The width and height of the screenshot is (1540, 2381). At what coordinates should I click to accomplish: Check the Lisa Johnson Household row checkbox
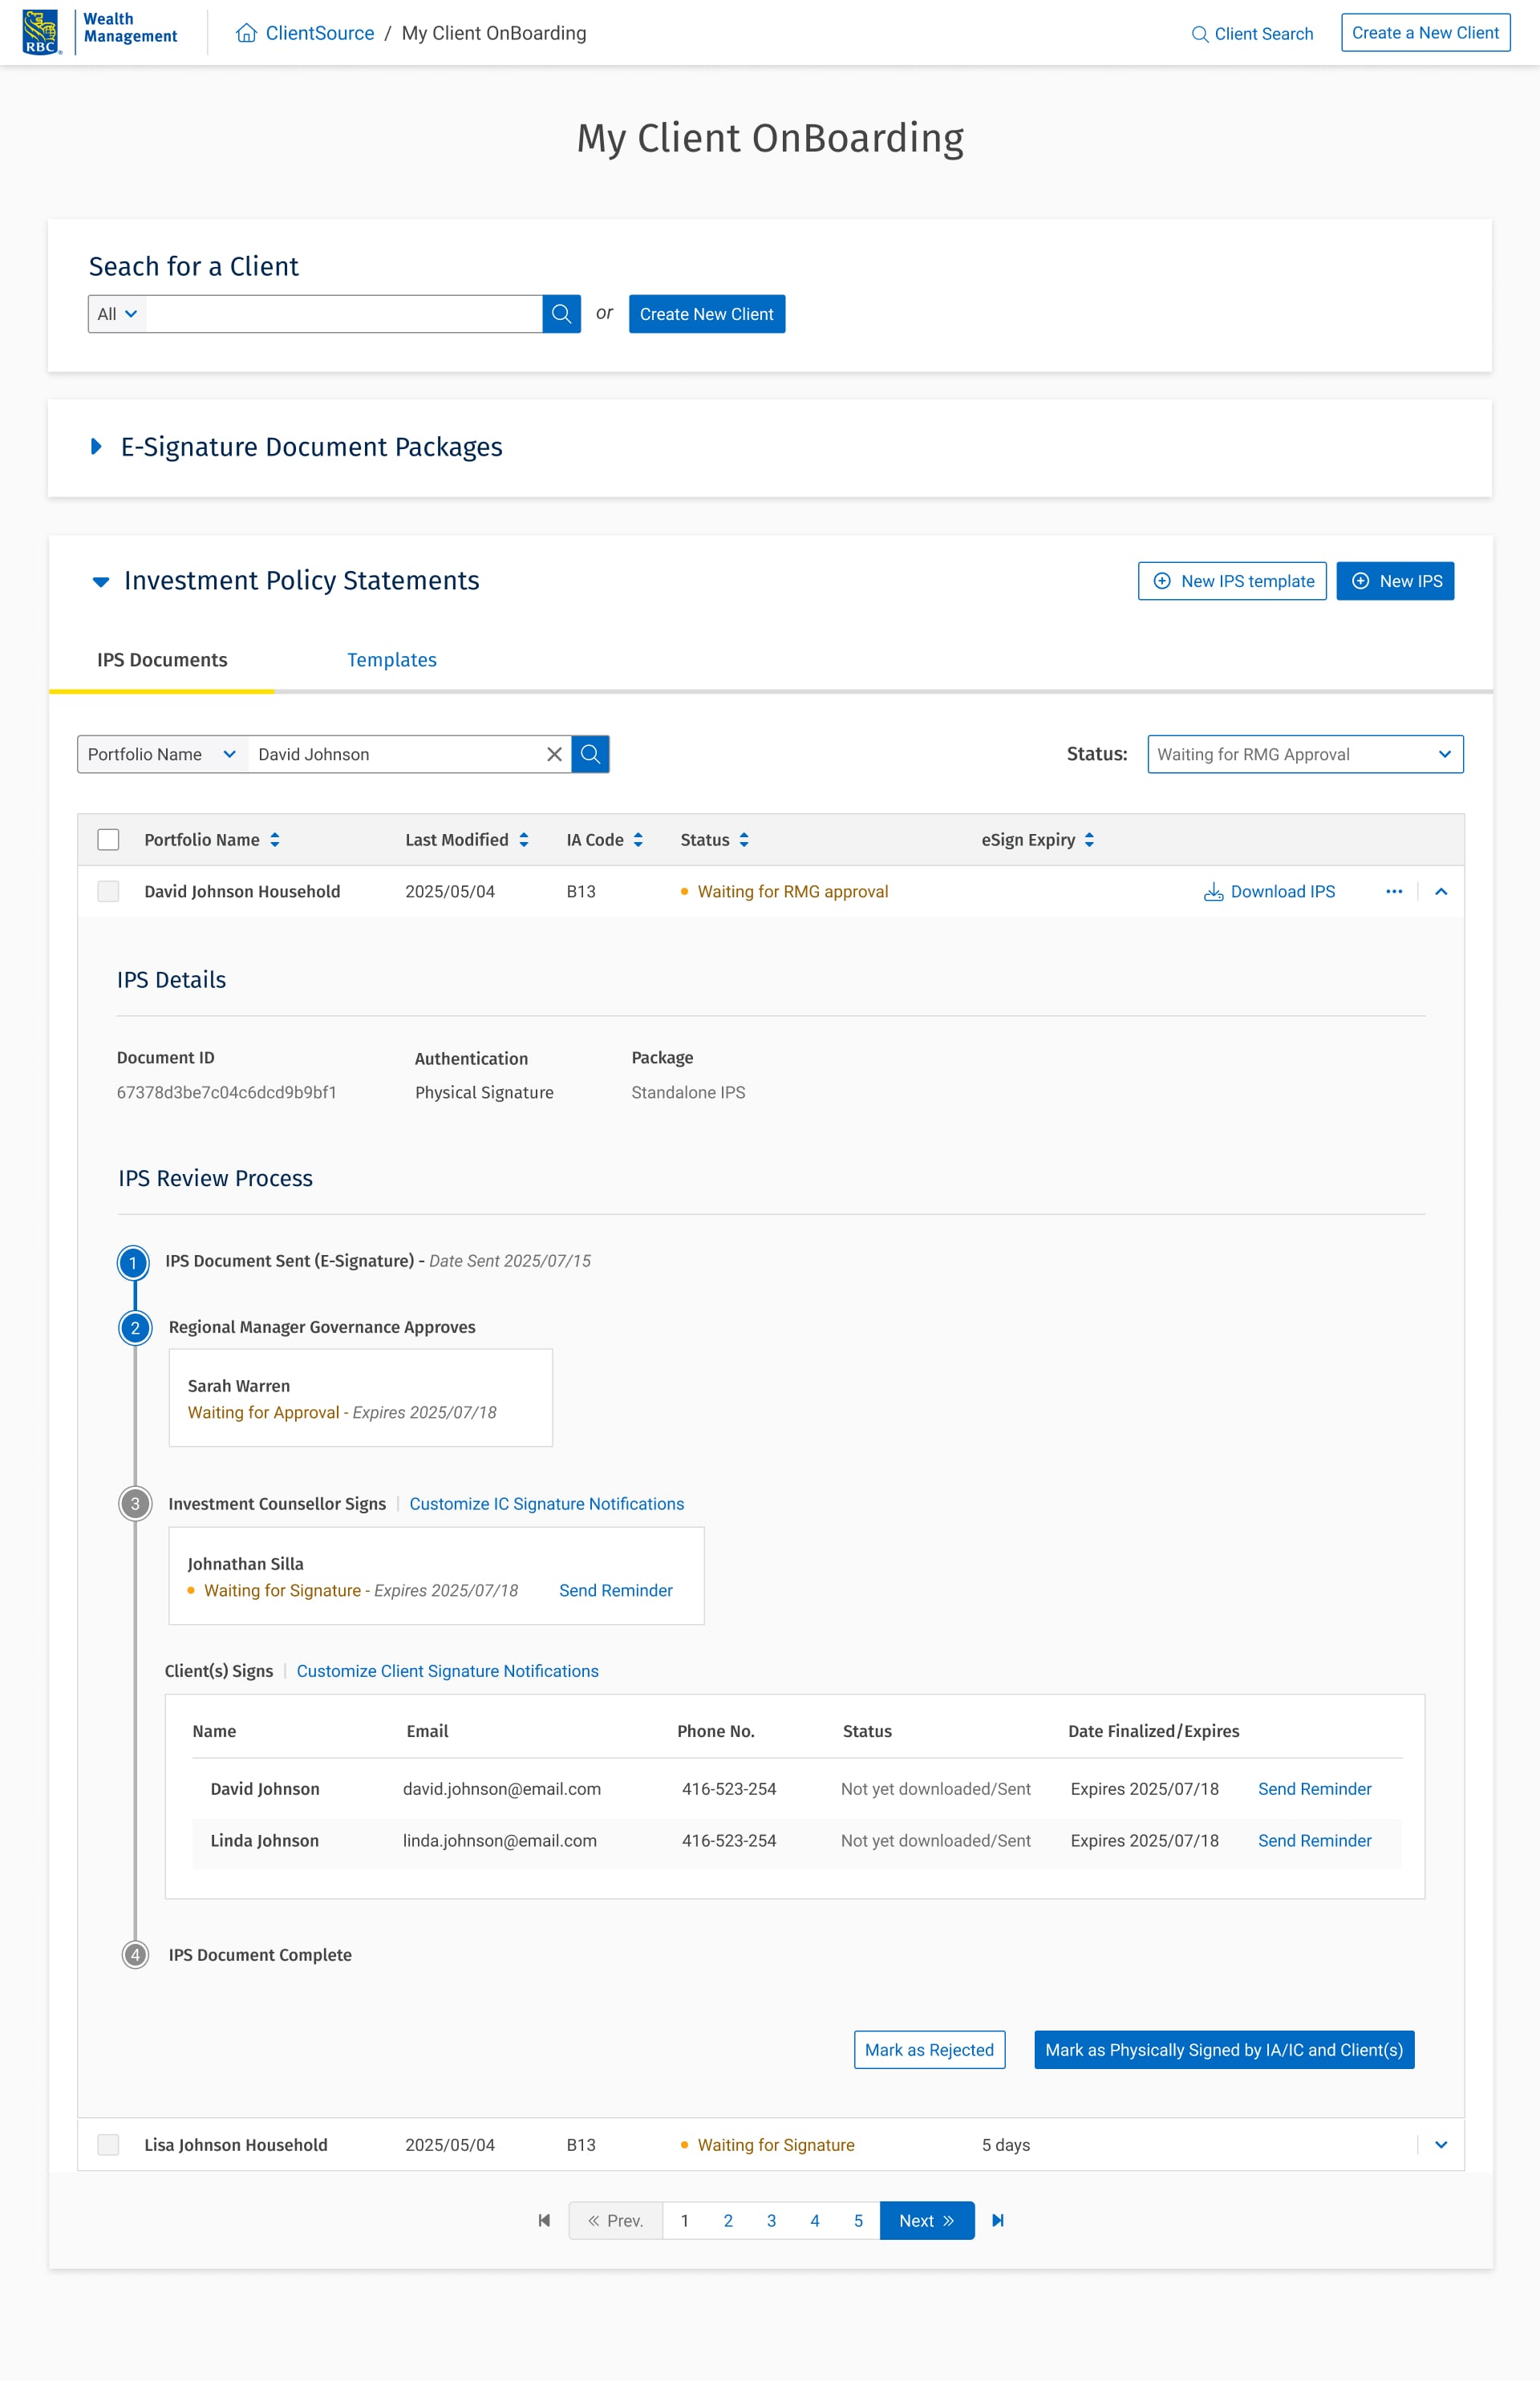[x=108, y=2144]
